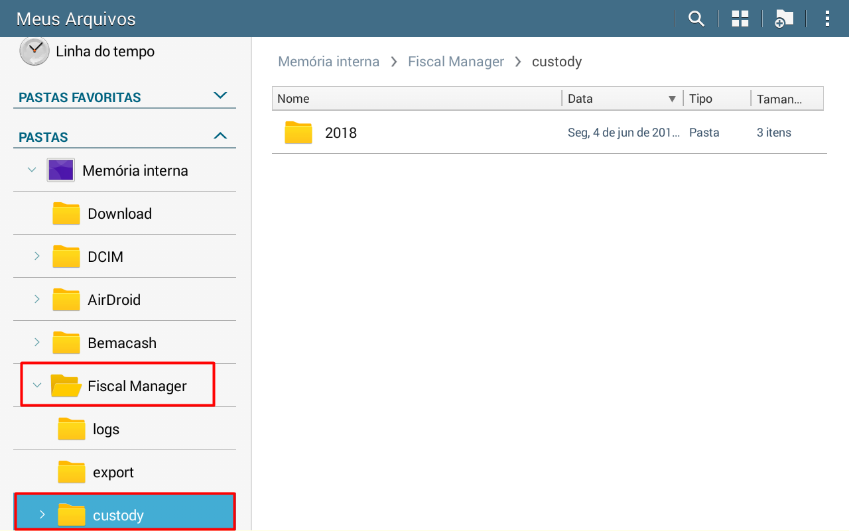Viewport: 849px width, 531px height.
Task: Select the Fiscal Manager folder label
Action: 137,386
